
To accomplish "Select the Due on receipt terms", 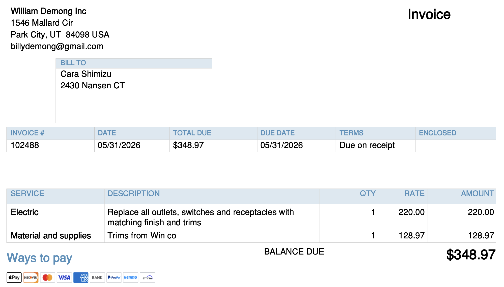I will click(x=367, y=145).
